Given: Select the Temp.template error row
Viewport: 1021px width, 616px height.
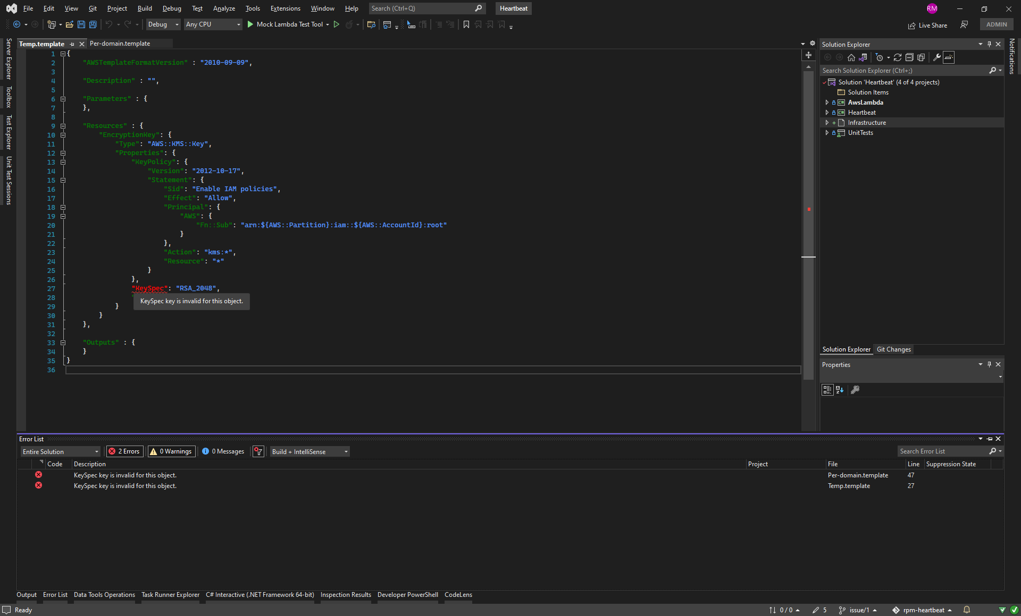Looking at the screenshot, I should 510,486.
